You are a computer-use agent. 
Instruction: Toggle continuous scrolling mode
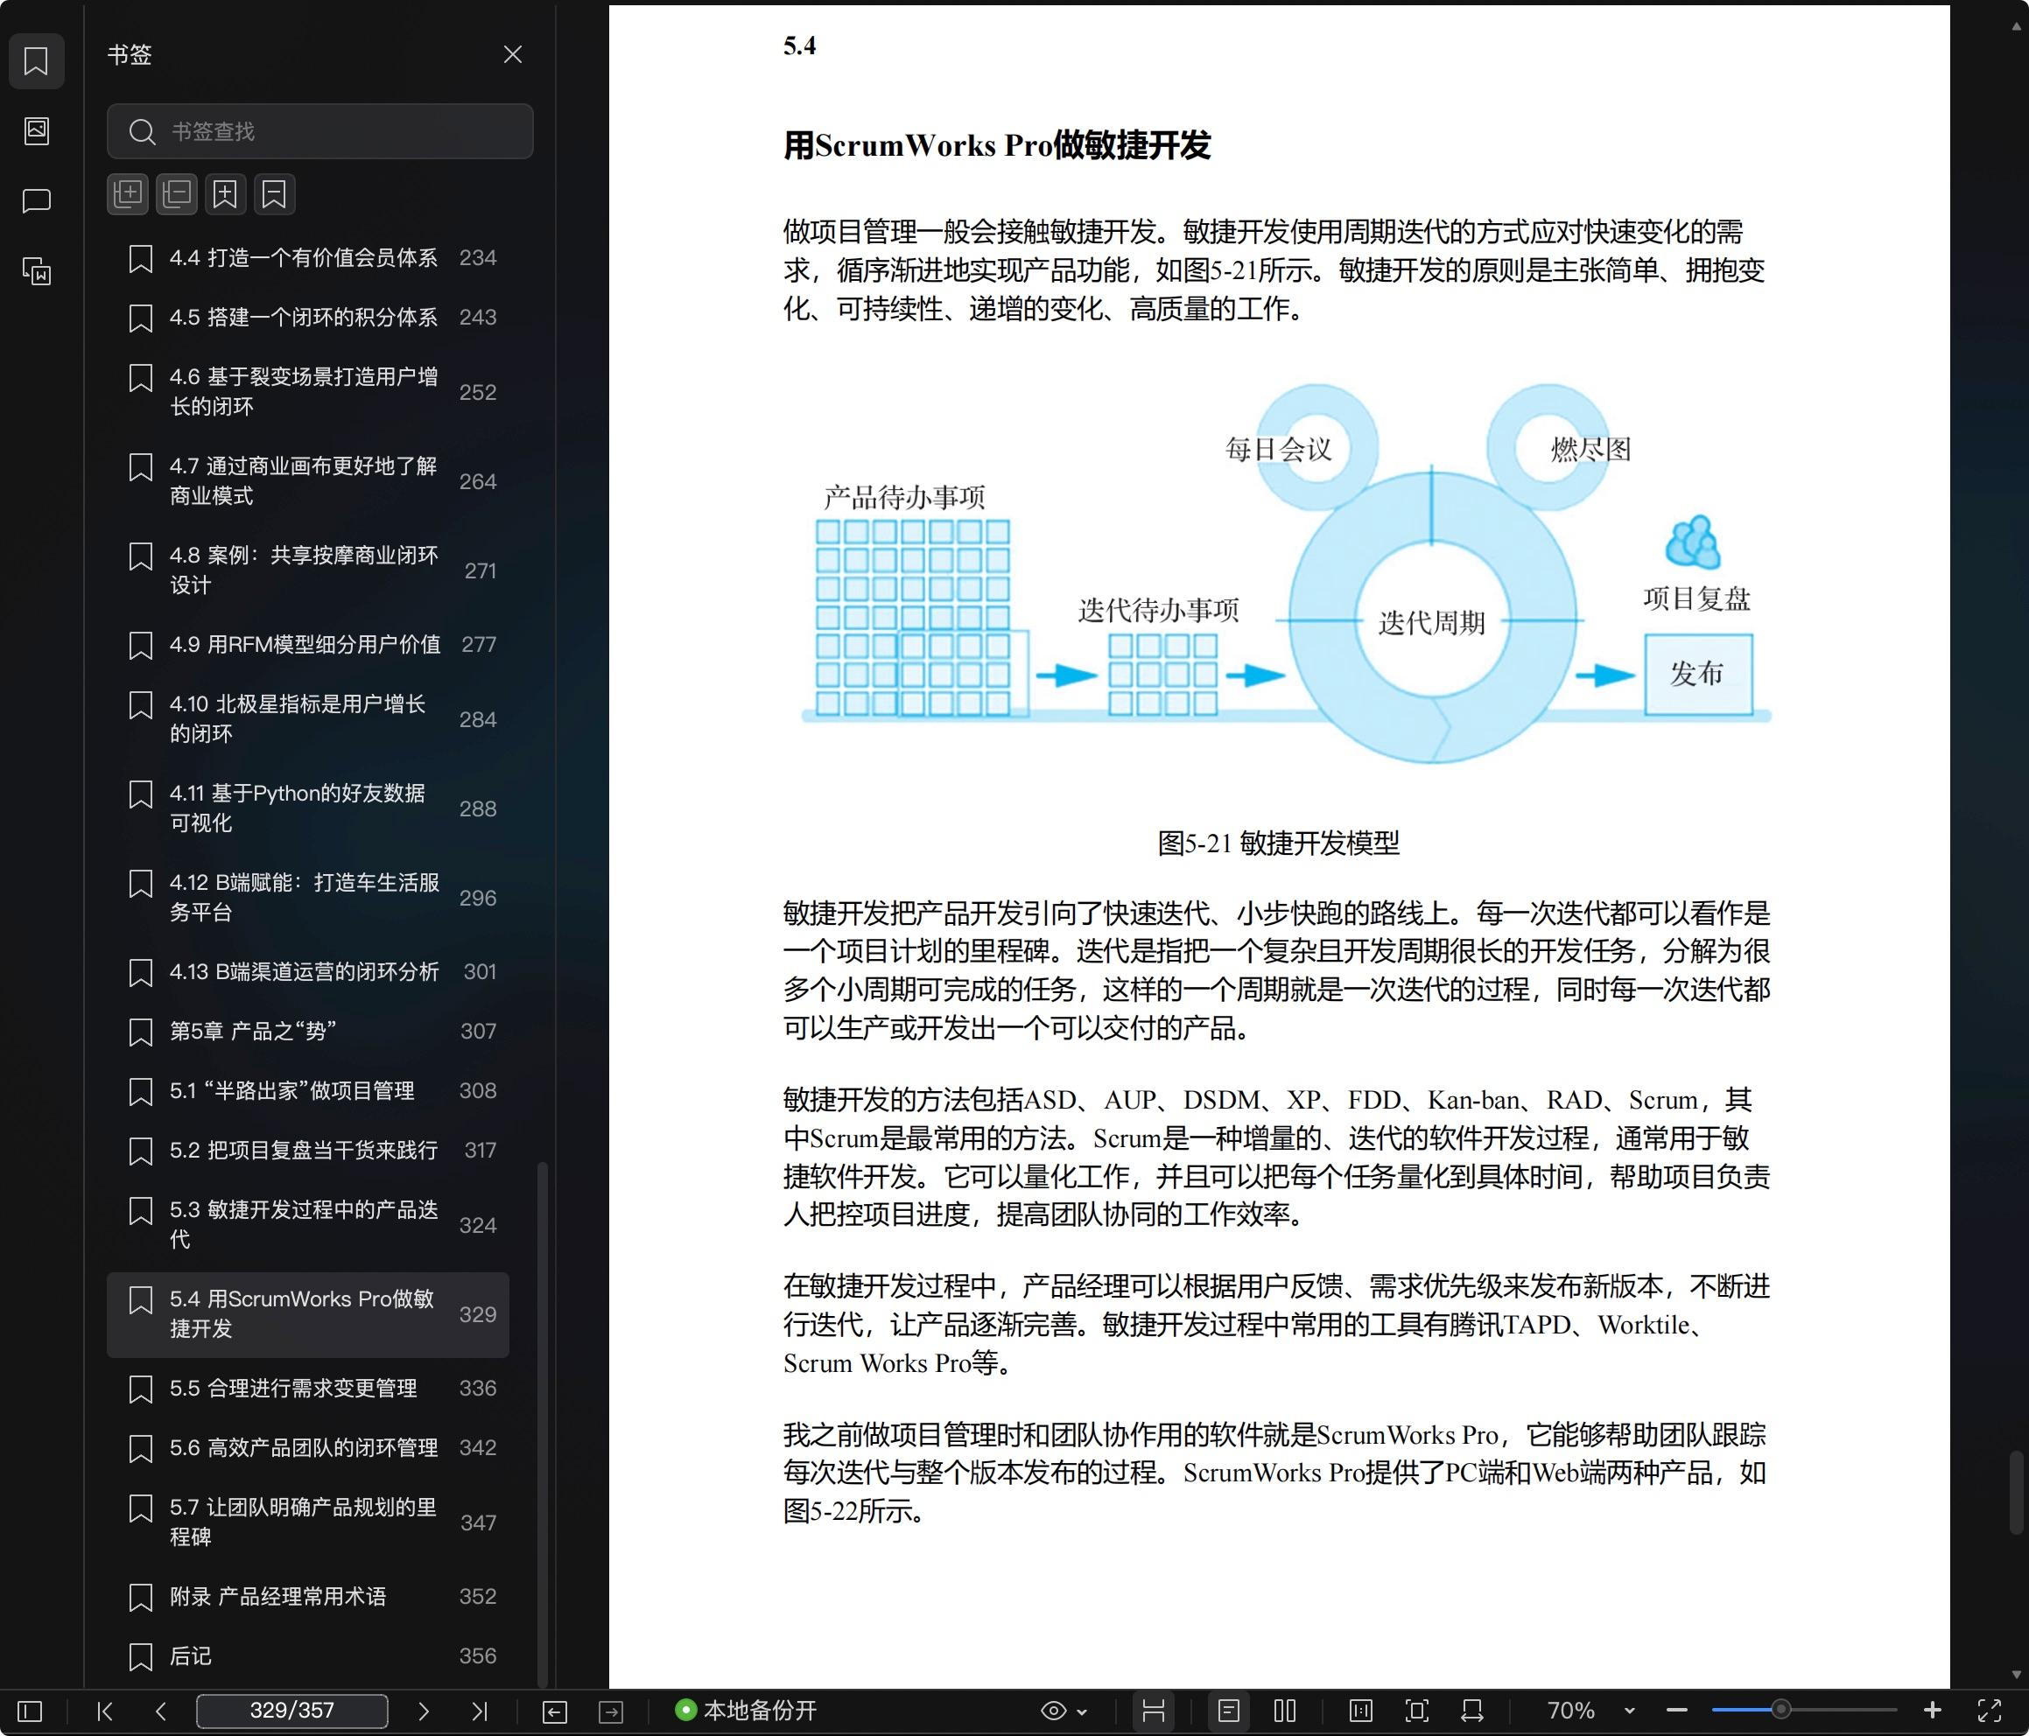1154,1711
